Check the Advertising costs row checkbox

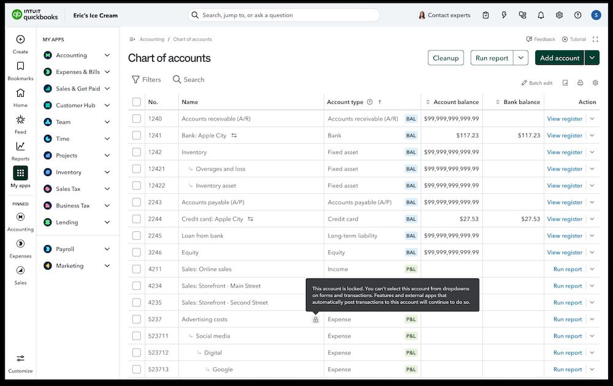(x=137, y=319)
